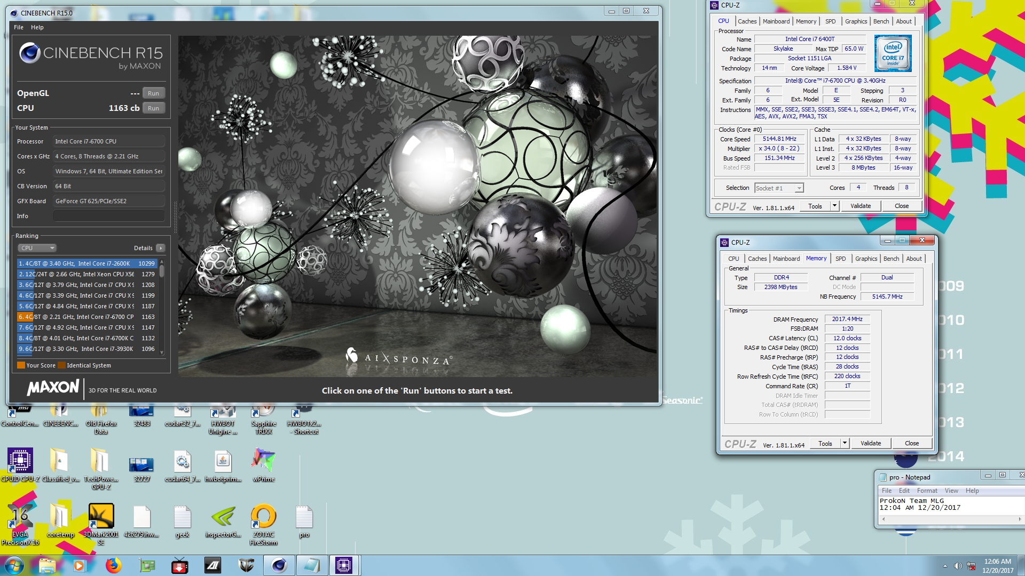Open the CPUID CPU-Z desktop icon
Screen dimensions: 1025x576
point(20,464)
